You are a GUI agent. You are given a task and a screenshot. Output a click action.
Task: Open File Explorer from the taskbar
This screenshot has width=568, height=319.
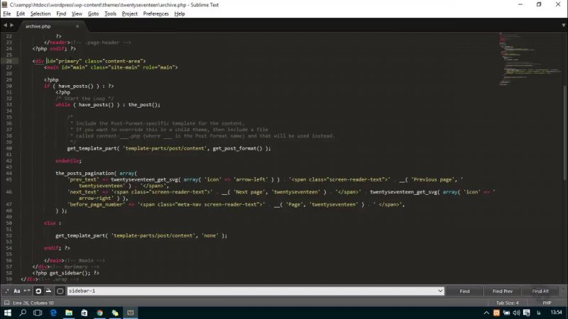click(69, 313)
